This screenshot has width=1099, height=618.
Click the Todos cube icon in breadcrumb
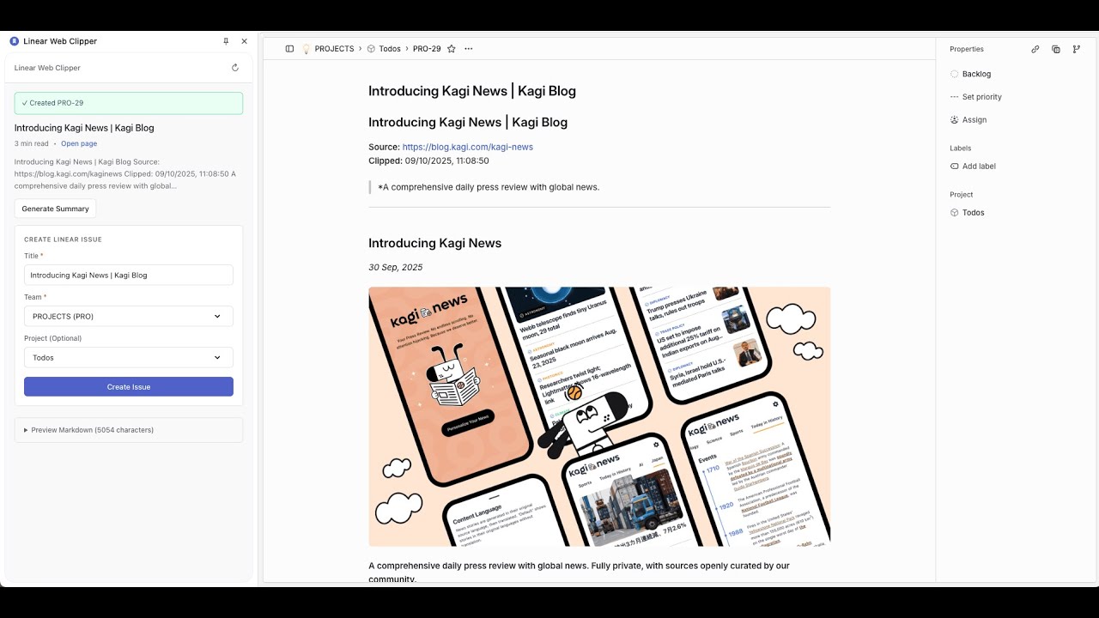tap(371, 49)
